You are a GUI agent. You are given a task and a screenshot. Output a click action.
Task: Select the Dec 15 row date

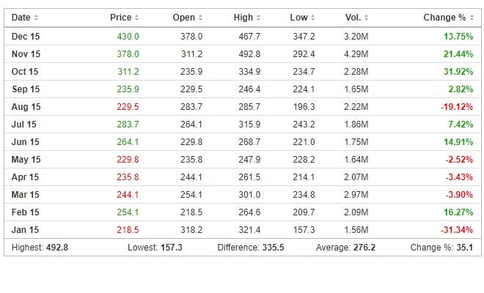point(26,37)
